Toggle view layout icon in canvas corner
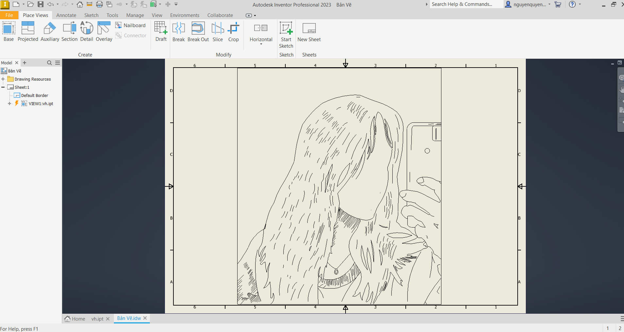The image size is (624, 332). pos(620,62)
